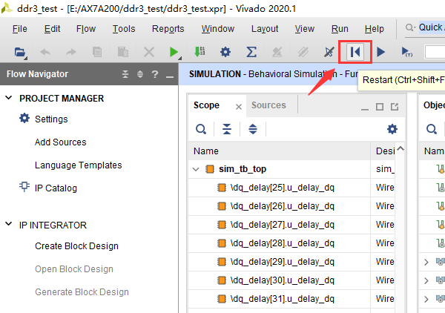Select \dq_delay[31].u_delay_dq scope
Screen dimensions: 445x313
click(282, 299)
